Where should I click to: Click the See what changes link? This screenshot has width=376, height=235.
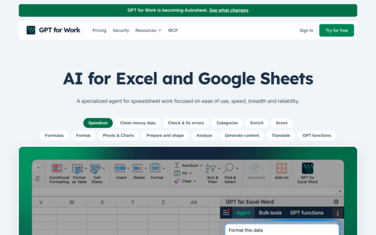[229, 10]
